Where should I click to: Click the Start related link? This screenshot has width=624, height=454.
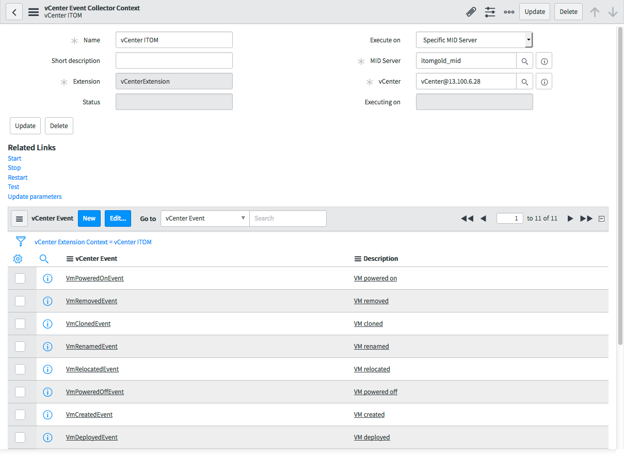tap(14, 159)
